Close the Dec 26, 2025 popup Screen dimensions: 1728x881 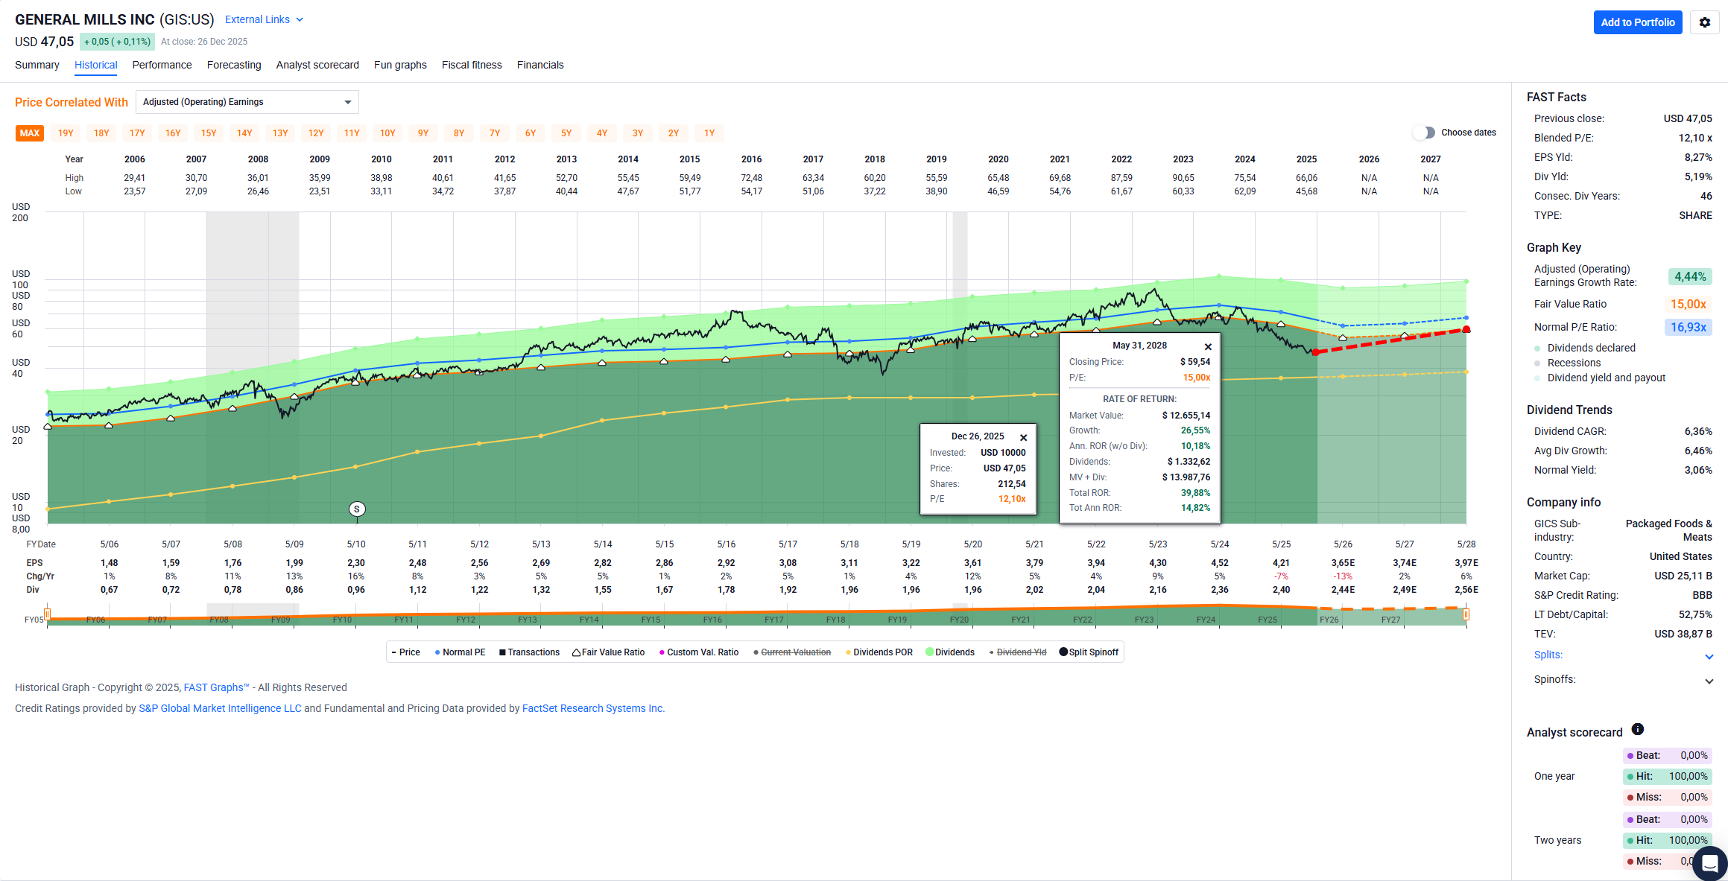pyautogui.click(x=1023, y=438)
